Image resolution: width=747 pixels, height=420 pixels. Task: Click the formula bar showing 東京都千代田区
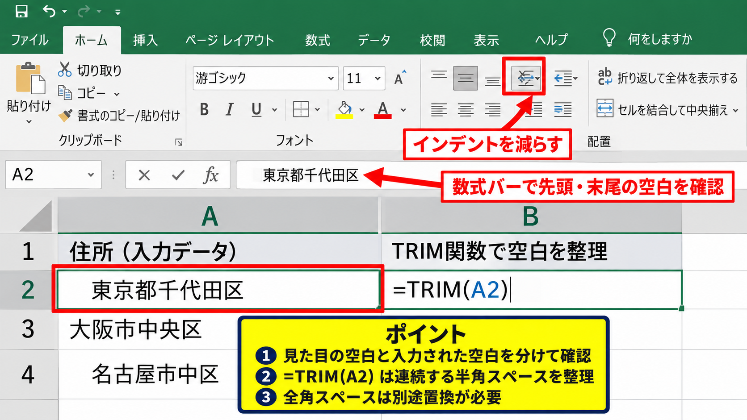point(491,175)
